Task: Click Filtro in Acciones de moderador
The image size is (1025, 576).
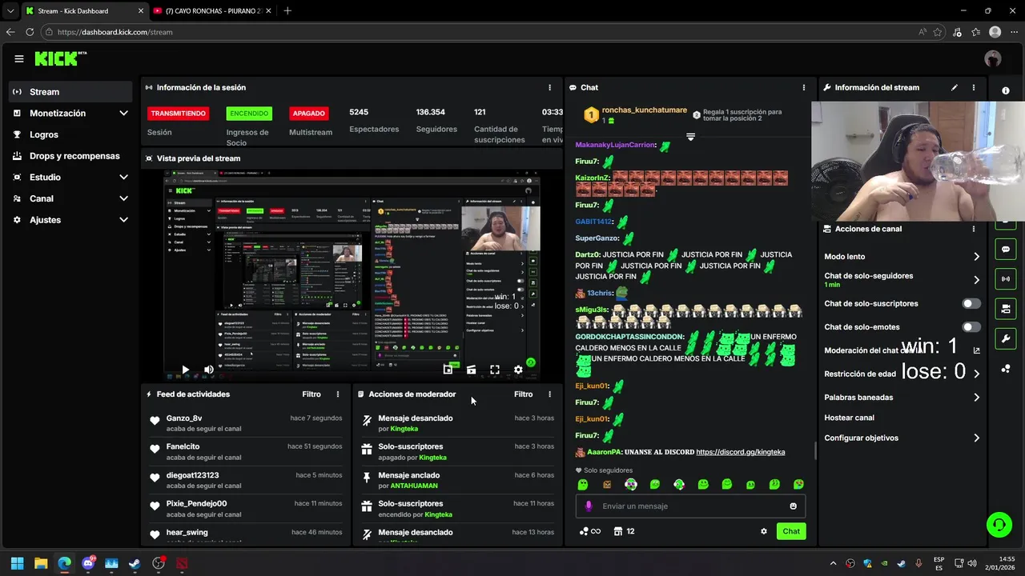Action: tap(523, 394)
